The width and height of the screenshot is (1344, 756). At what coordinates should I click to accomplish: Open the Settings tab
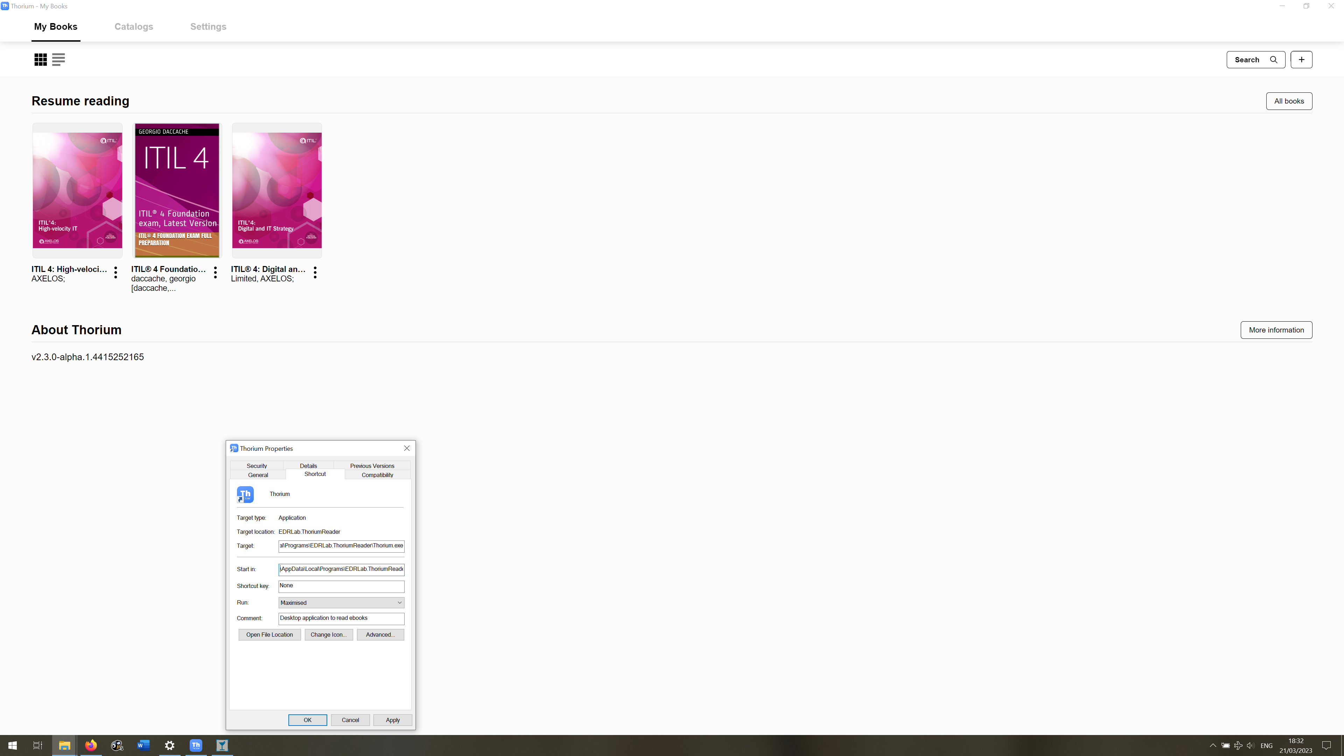tap(208, 27)
